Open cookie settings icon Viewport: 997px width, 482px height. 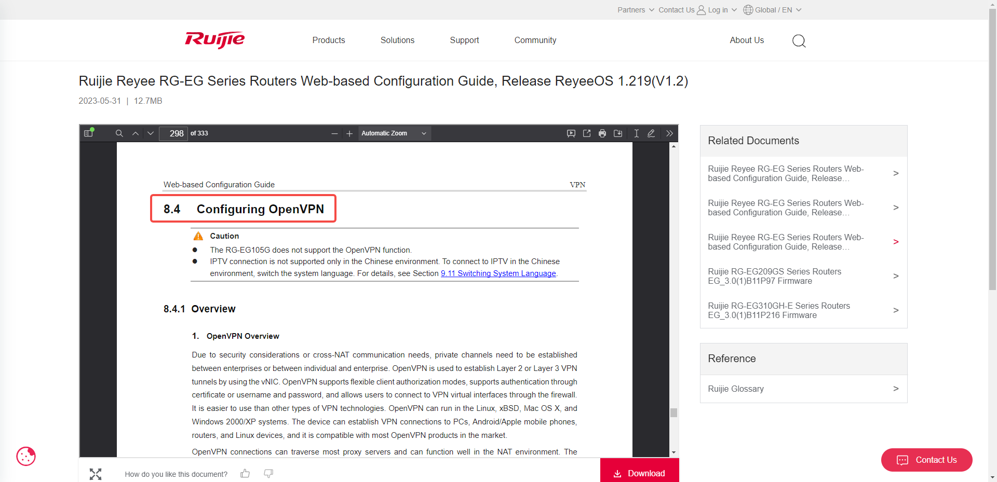coord(26,456)
